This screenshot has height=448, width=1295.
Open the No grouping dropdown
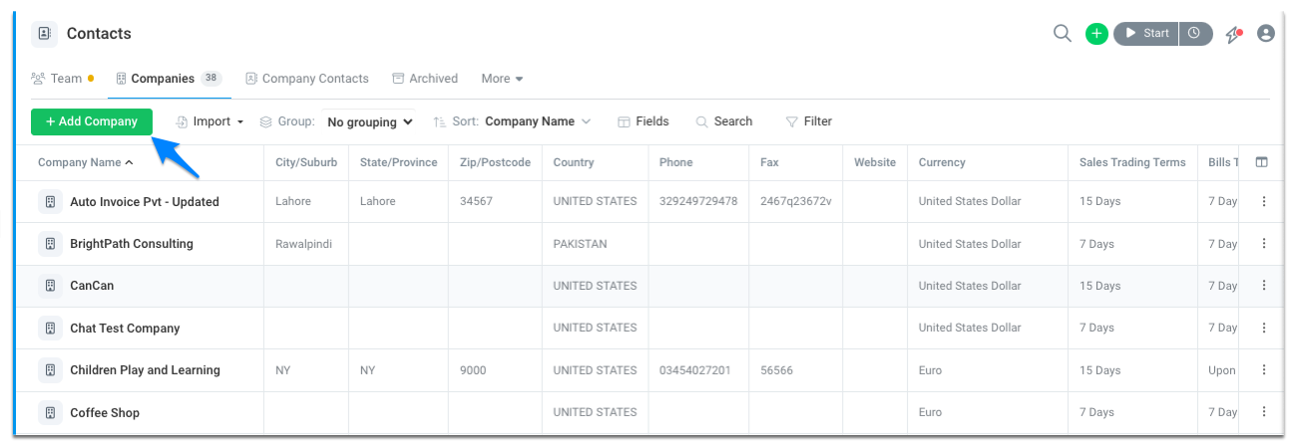click(x=369, y=122)
